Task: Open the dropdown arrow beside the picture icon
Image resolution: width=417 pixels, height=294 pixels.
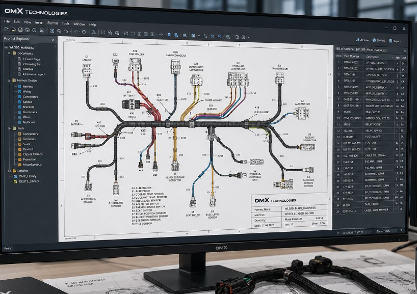Action: 199,36
